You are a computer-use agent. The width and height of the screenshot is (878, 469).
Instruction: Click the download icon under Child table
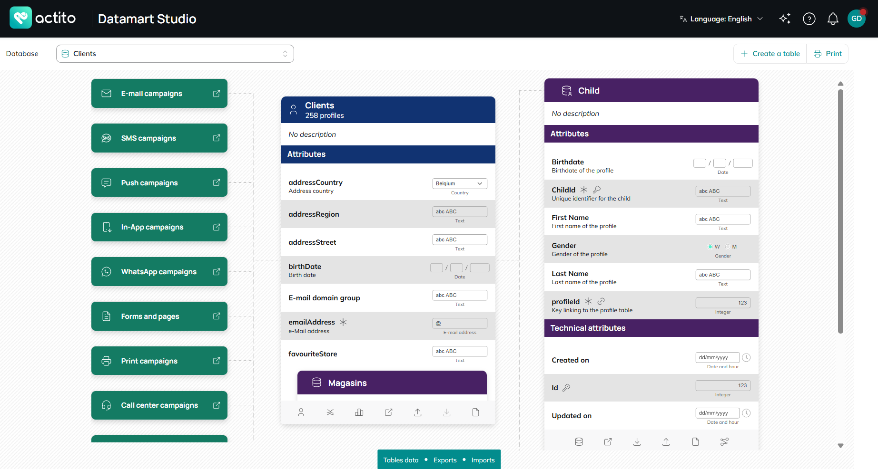637,442
